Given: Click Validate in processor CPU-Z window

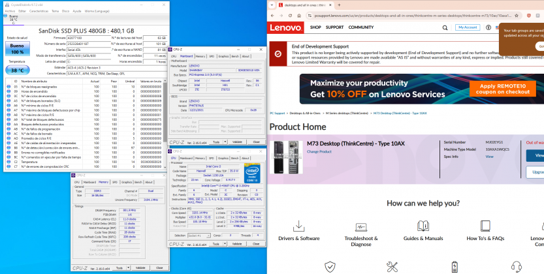Looking at the screenshot, I should pyautogui.click(x=237, y=244).
